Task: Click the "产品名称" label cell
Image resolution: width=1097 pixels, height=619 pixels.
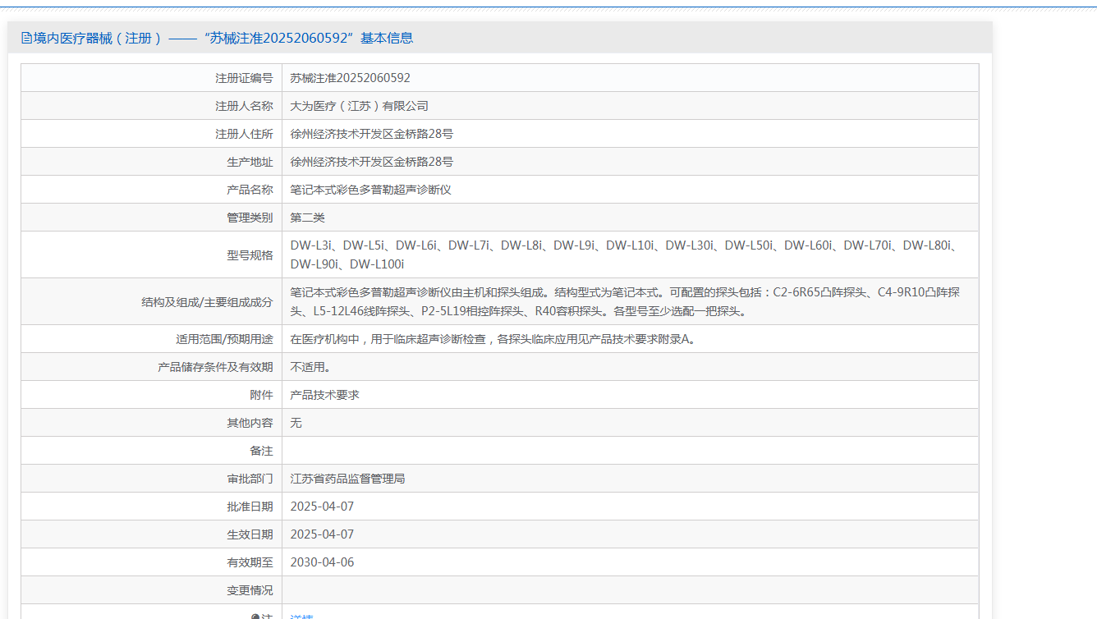Action: [x=152, y=190]
